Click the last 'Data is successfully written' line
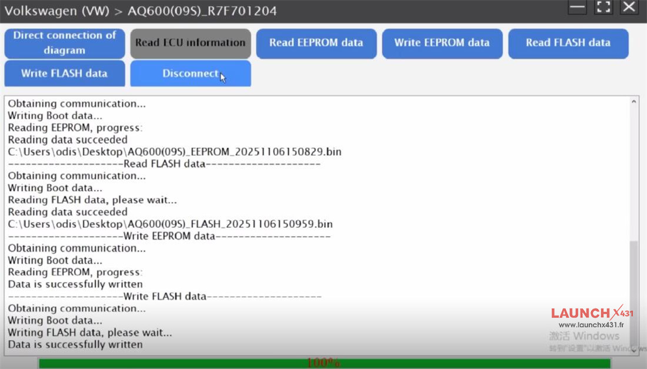Image resolution: width=647 pixels, height=369 pixels. (75, 344)
